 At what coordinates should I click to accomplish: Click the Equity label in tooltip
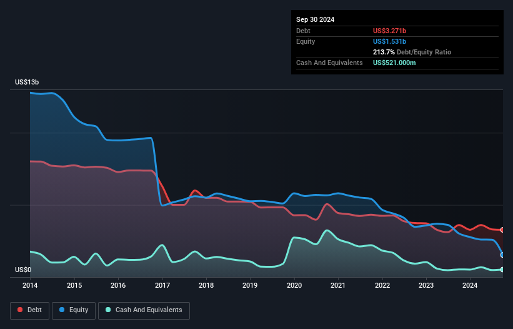click(x=306, y=41)
